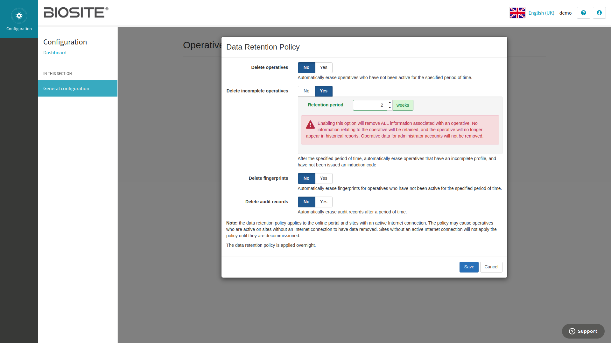This screenshot has height=343, width=611.
Task: Open the user account icon
Action: (x=599, y=13)
